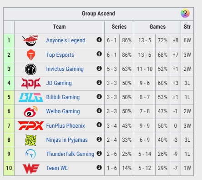The height and width of the screenshot is (180, 202).
Task: Show info for FunPlus Phoenix
Action: coord(99,125)
